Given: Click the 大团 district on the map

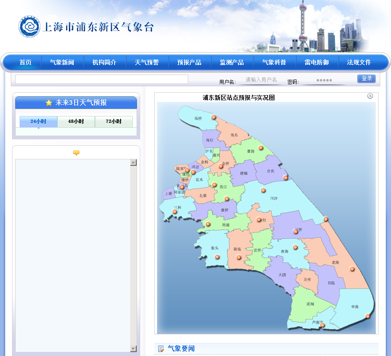Looking at the screenshot, I should pos(282,275).
